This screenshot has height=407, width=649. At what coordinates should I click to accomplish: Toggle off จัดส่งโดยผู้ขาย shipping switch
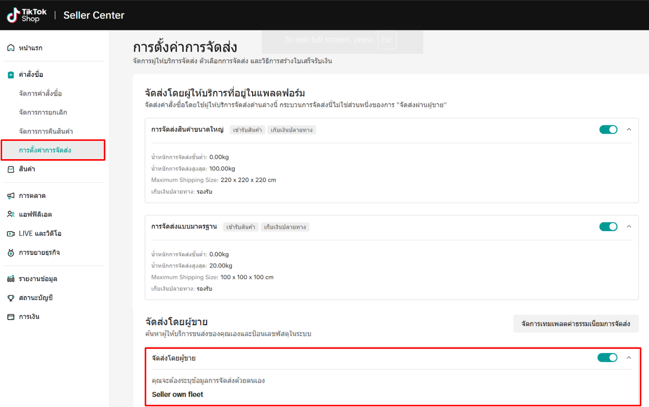(x=607, y=358)
